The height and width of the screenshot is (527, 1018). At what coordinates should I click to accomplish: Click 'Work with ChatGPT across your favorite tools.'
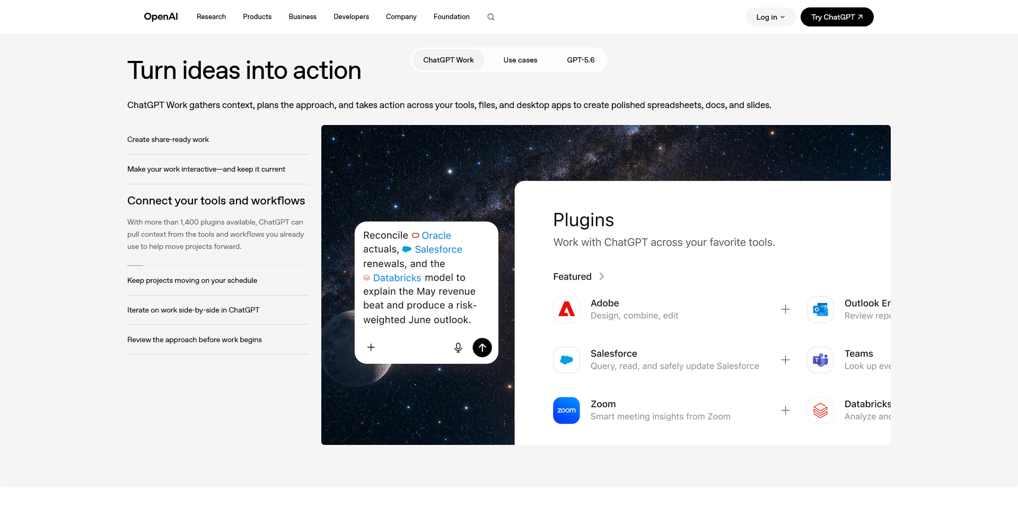[x=664, y=243]
